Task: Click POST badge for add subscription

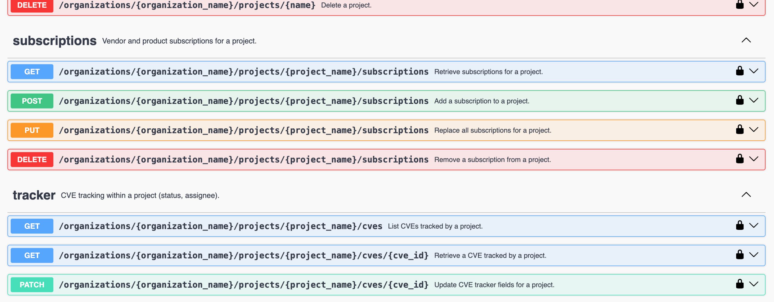Action: (32, 101)
